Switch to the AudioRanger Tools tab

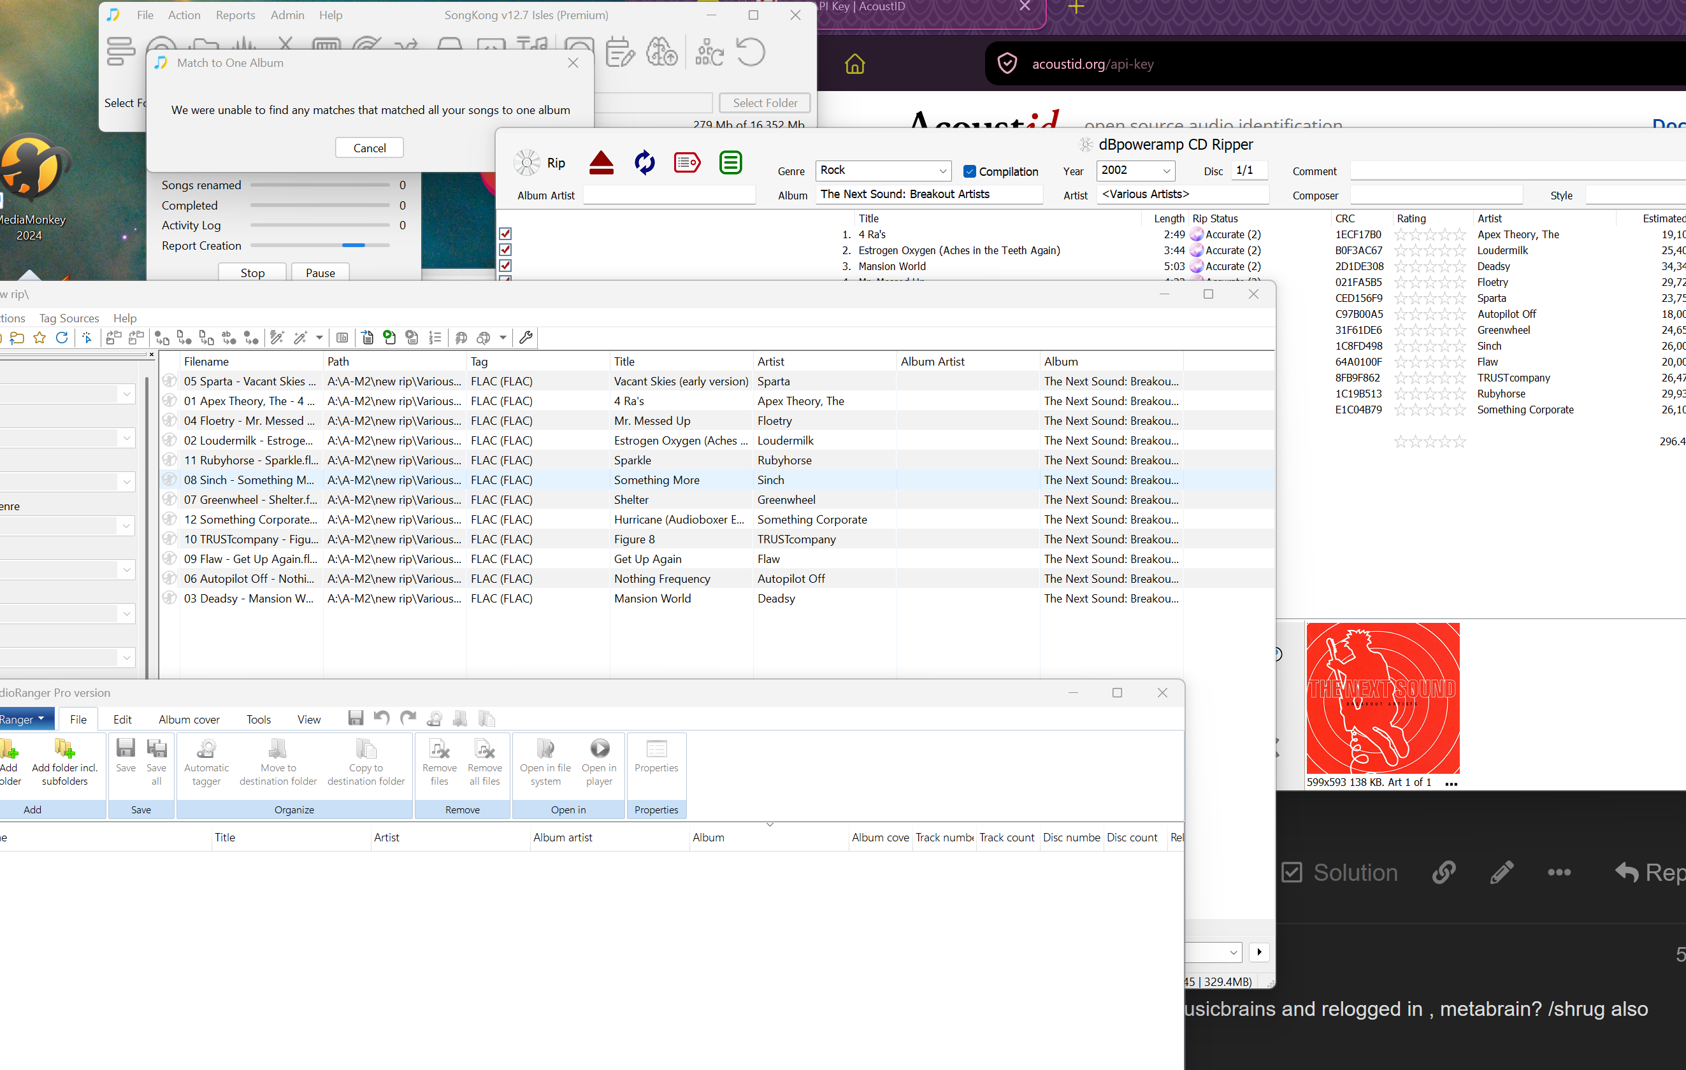(x=258, y=720)
